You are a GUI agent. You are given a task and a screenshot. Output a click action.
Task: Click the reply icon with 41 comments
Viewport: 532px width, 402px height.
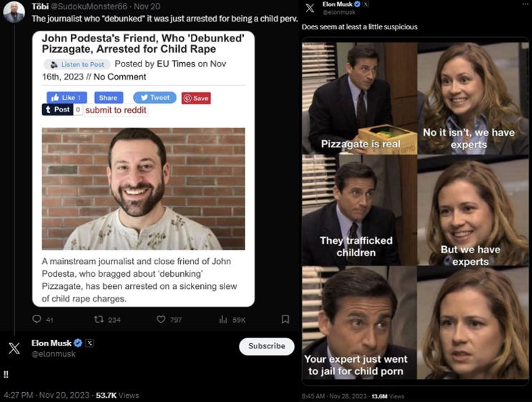point(36,319)
